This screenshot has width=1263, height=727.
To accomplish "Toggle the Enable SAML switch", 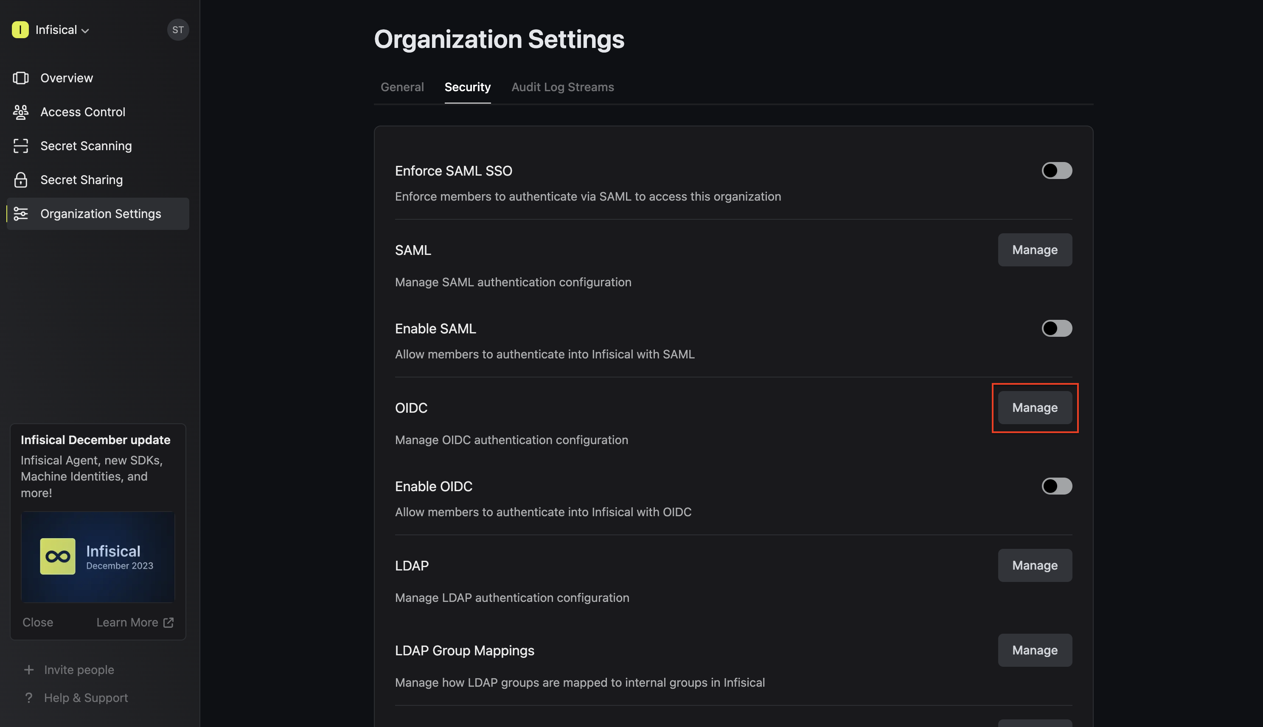I will [1057, 329].
